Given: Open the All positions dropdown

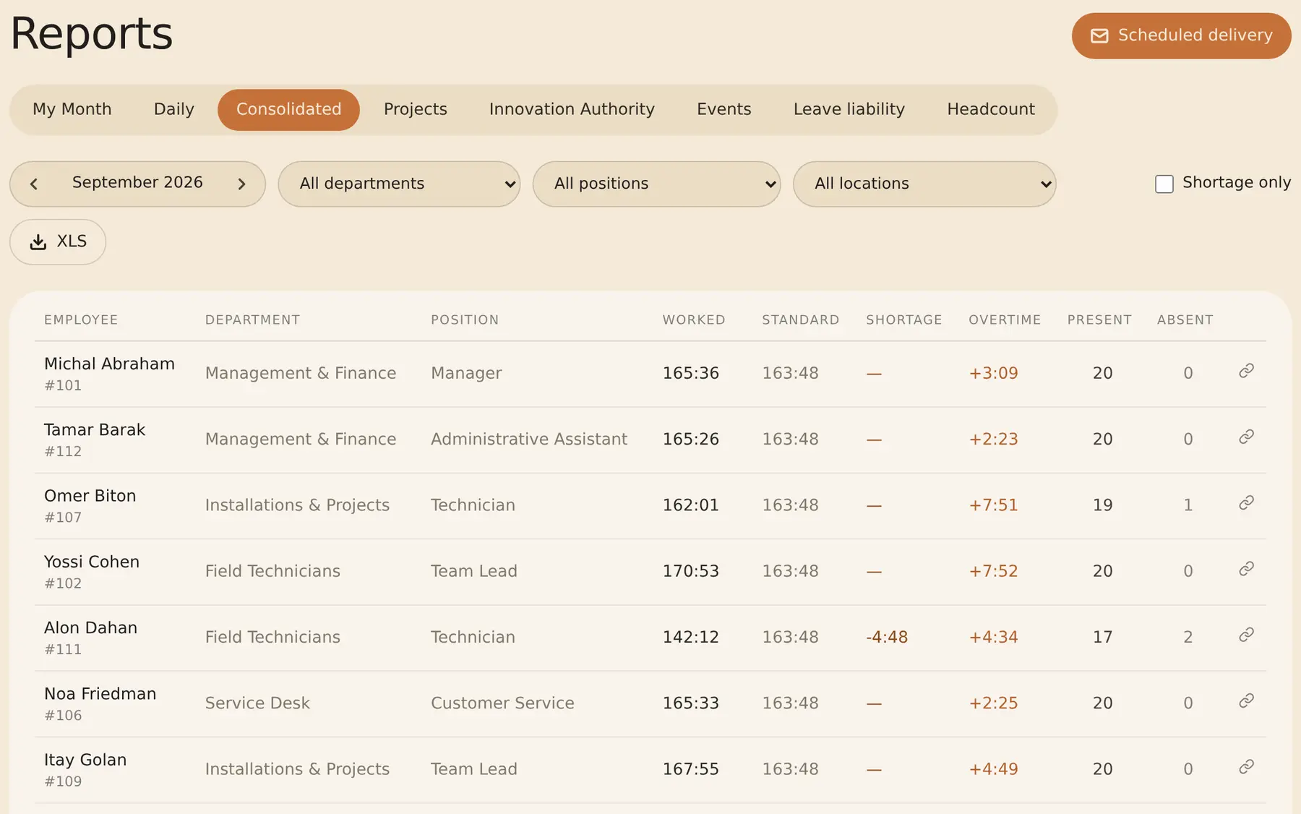Looking at the screenshot, I should 656,184.
